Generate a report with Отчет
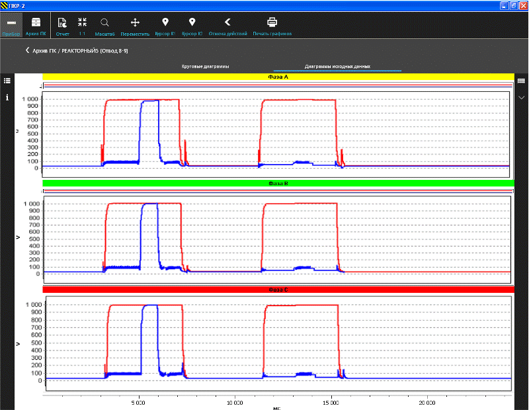The height and width of the screenshot is (410, 529). [x=62, y=26]
